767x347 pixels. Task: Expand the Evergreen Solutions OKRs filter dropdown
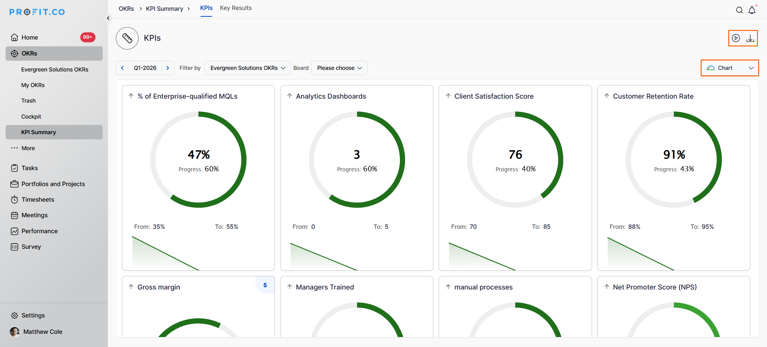(x=247, y=68)
